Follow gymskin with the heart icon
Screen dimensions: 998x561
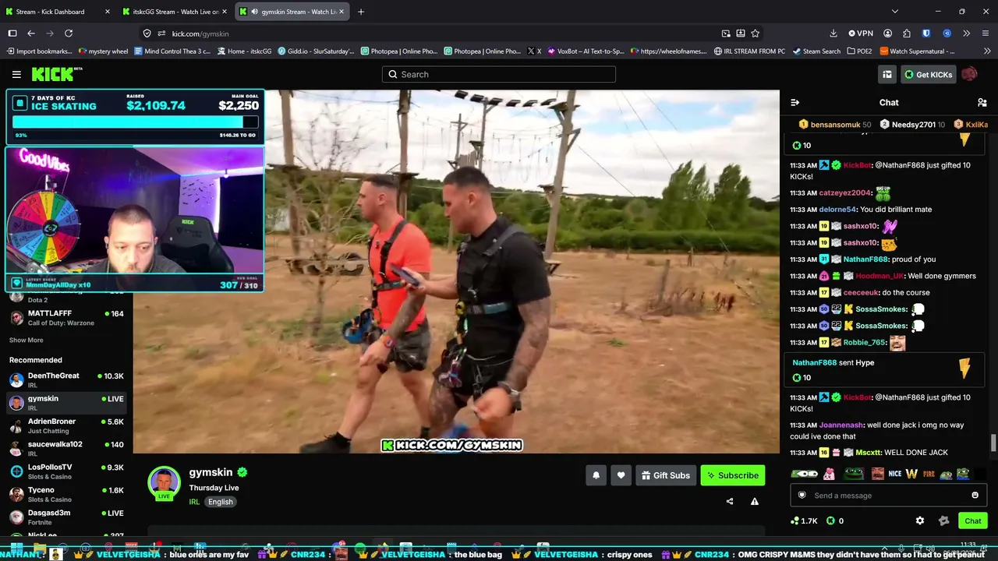tap(621, 475)
